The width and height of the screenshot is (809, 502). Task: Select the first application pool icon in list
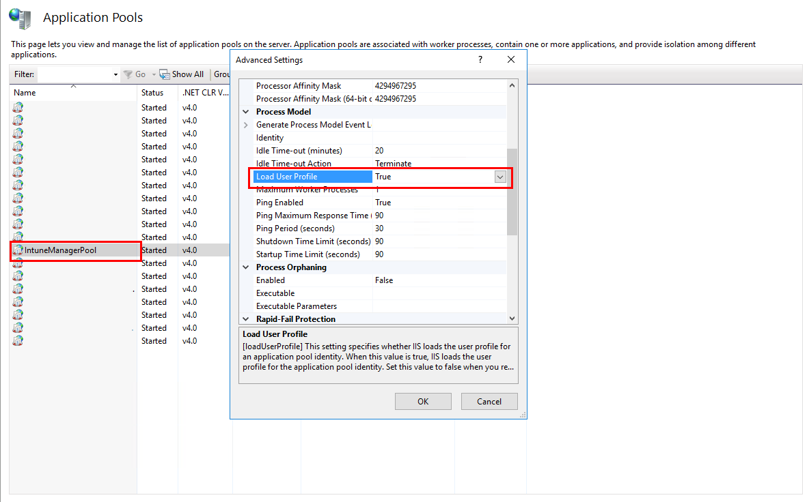(18, 107)
